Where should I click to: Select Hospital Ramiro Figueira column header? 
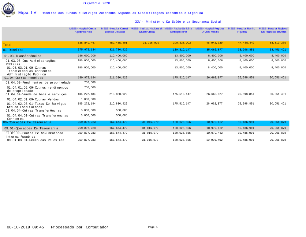pyautogui.click(x=242, y=30)
